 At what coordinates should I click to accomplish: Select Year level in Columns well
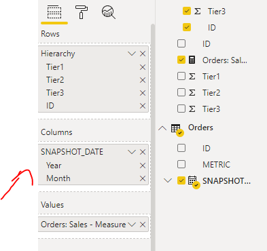(54, 166)
